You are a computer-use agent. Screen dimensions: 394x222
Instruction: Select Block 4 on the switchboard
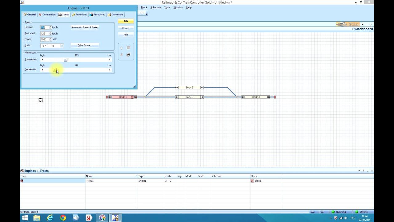256,97
